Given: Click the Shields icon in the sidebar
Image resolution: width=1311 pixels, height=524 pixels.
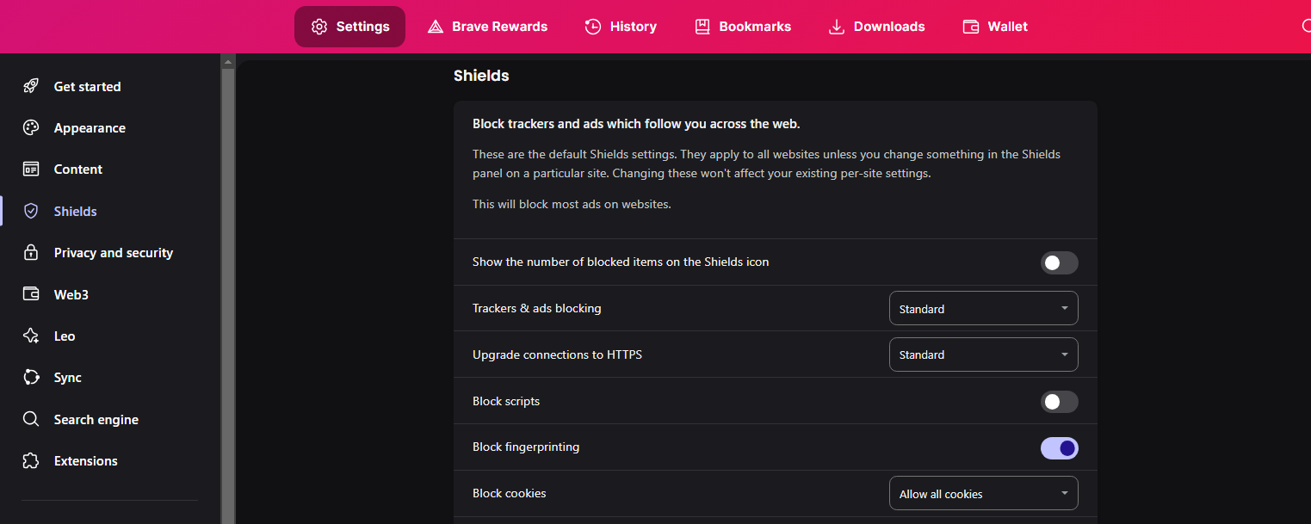Looking at the screenshot, I should point(31,211).
